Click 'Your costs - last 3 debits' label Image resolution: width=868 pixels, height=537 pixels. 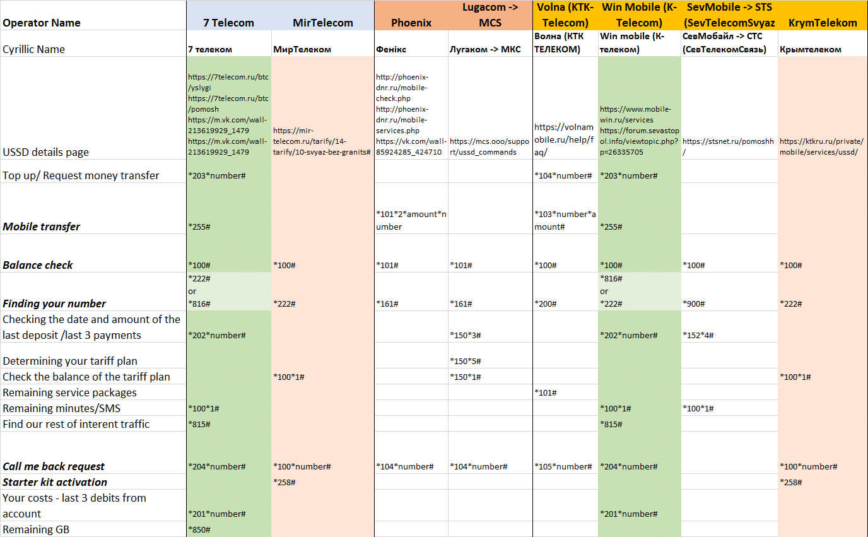click(93, 505)
